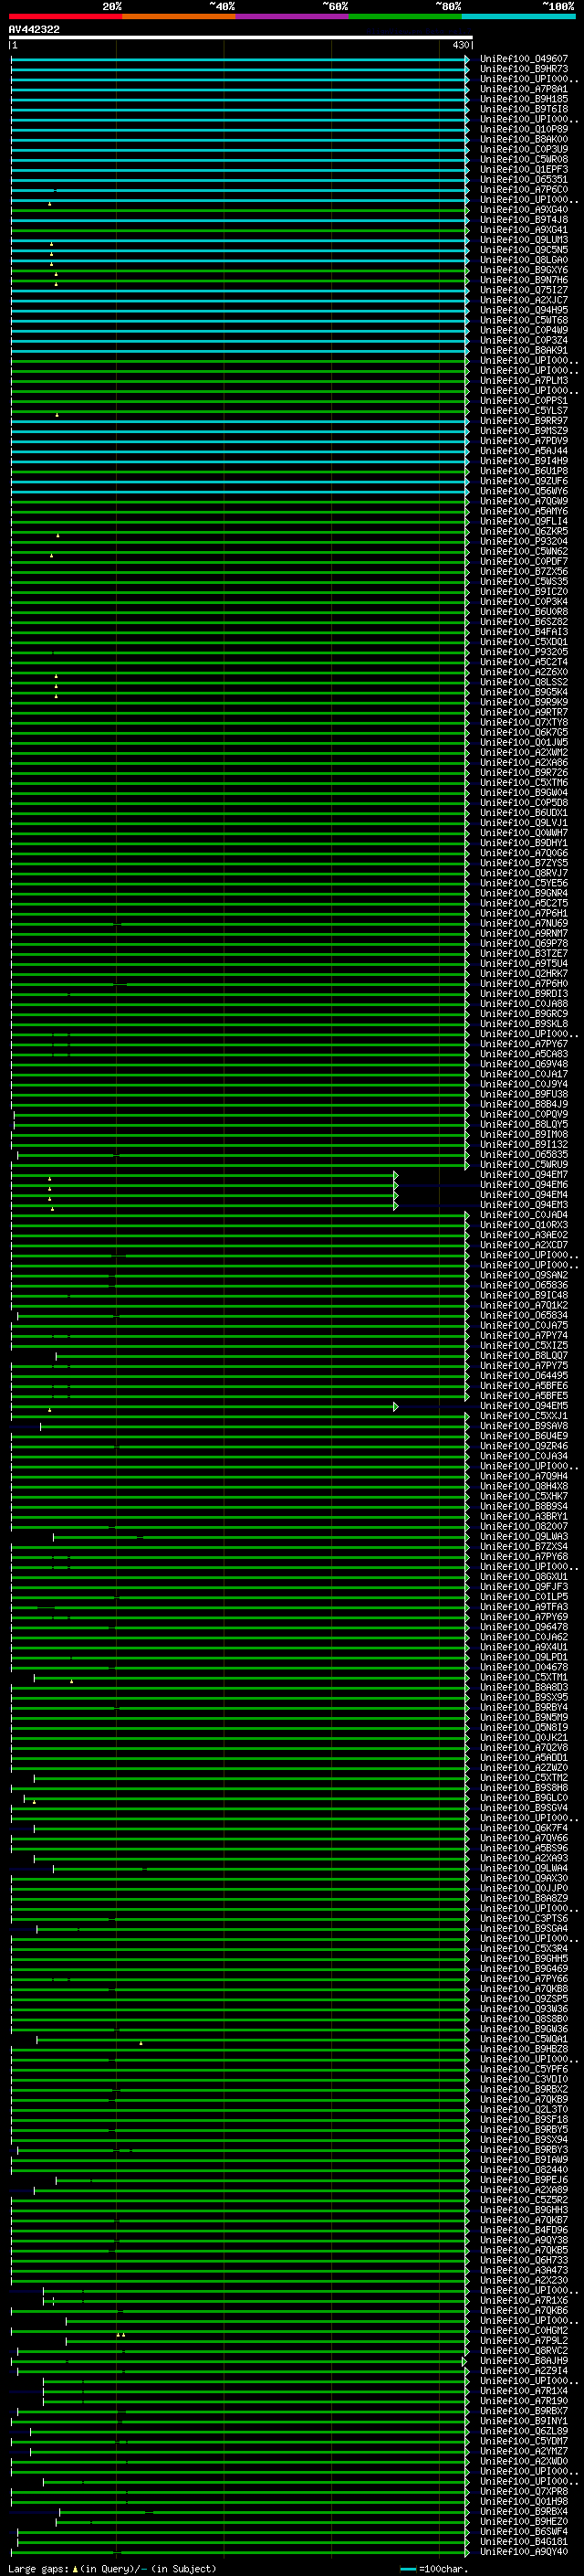584x2576 pixels.
Task: Select the UniRef100_Q01JW5 hit
Action: (x=524, y=742)
